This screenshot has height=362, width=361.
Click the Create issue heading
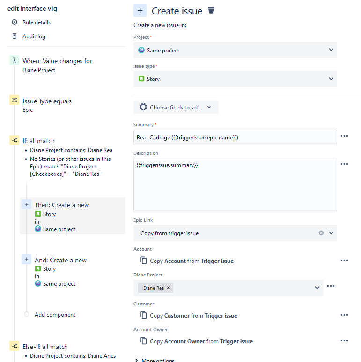point(177,11)
